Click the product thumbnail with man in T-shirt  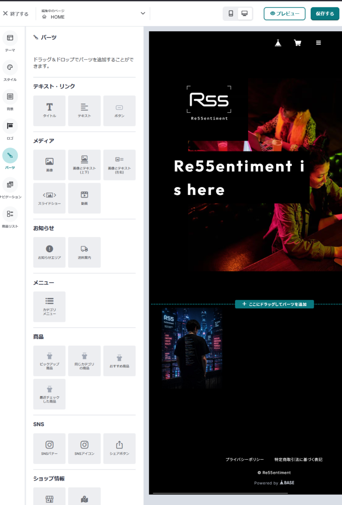pyautogui.click(x=192, y=348)
